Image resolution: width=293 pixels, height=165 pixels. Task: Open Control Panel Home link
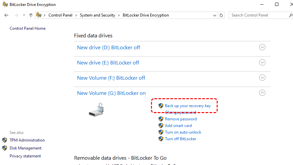[x=28, y=28]
